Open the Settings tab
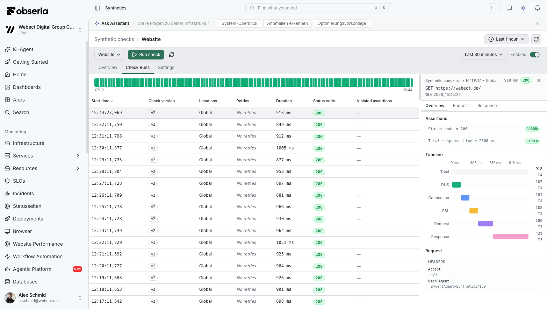Viewport: 547px width, 309px height. pyautogui.click(x=166, y=68)
